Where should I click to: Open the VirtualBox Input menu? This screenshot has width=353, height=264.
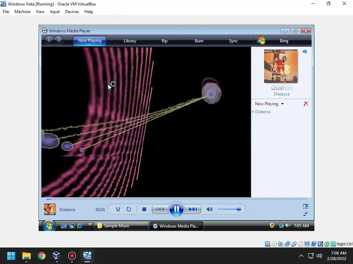pos(55,12)
